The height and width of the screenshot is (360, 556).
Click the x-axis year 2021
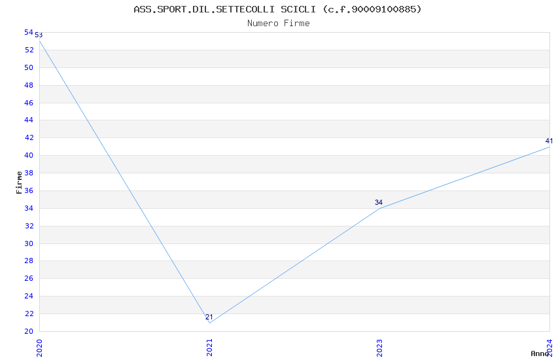tap(209, 348)
